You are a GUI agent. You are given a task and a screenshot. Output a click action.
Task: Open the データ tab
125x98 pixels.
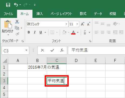98,14
